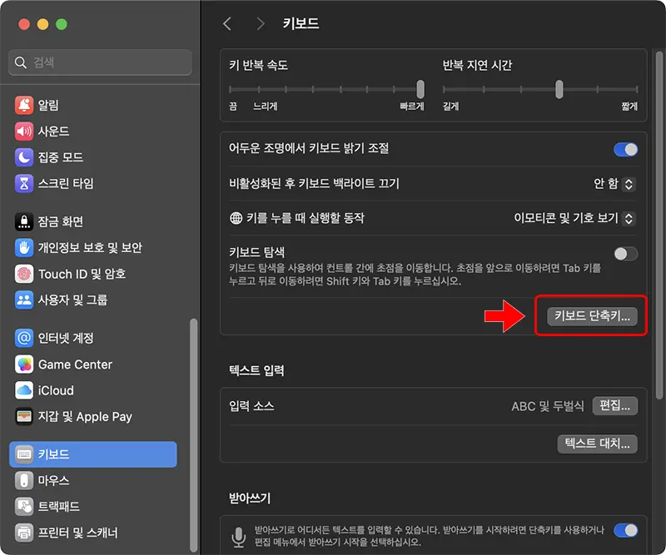Screen dimensions: 666x555
Task: Disable 어두운 조명에서 키보드 밝기 조절
Action: (x=624, y=149)
